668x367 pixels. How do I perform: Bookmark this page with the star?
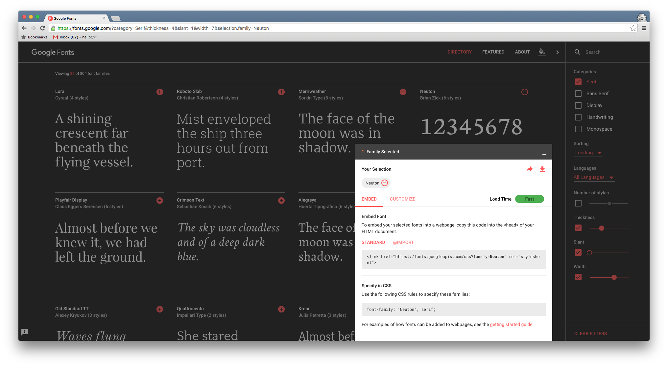(633, 28)
